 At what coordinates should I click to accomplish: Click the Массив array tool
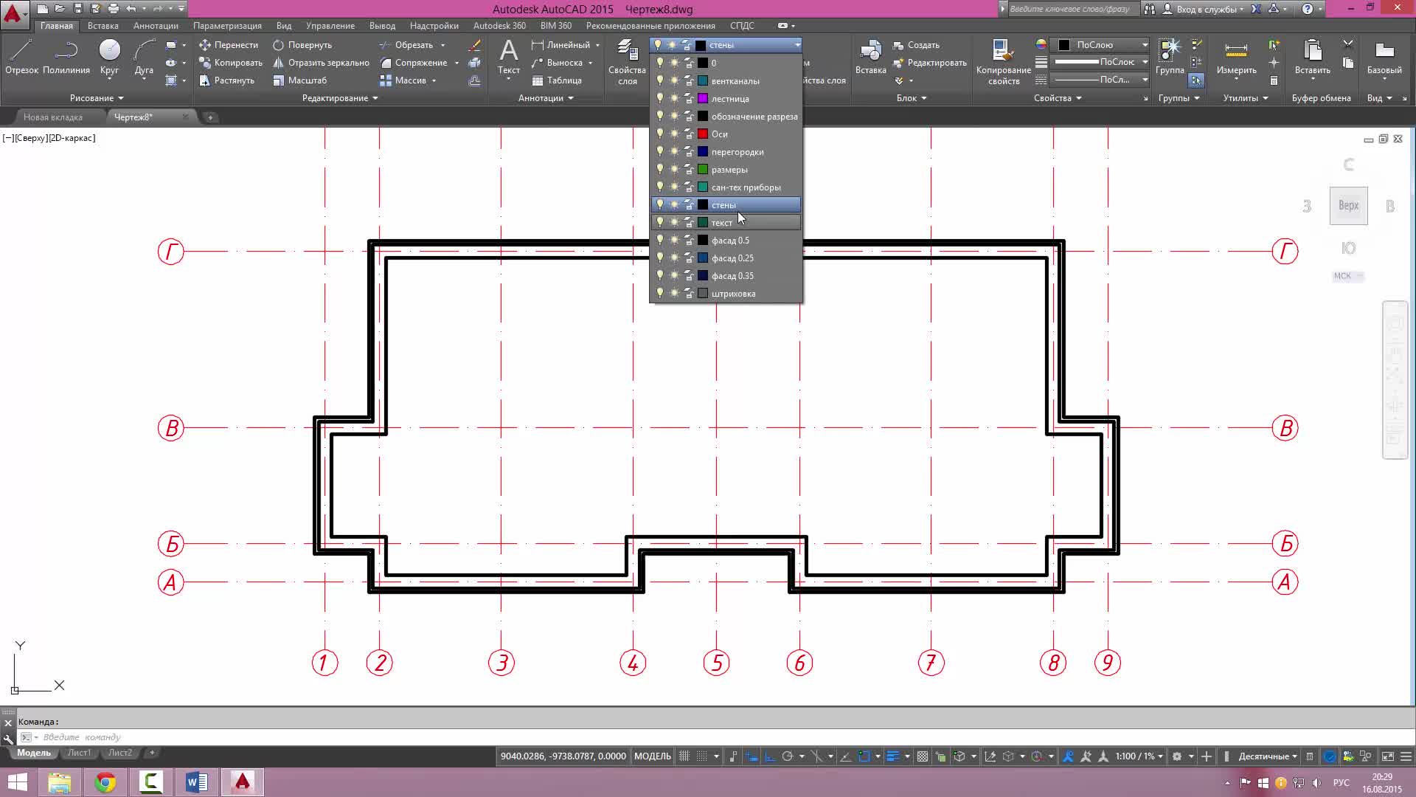[x=403, y=80]
